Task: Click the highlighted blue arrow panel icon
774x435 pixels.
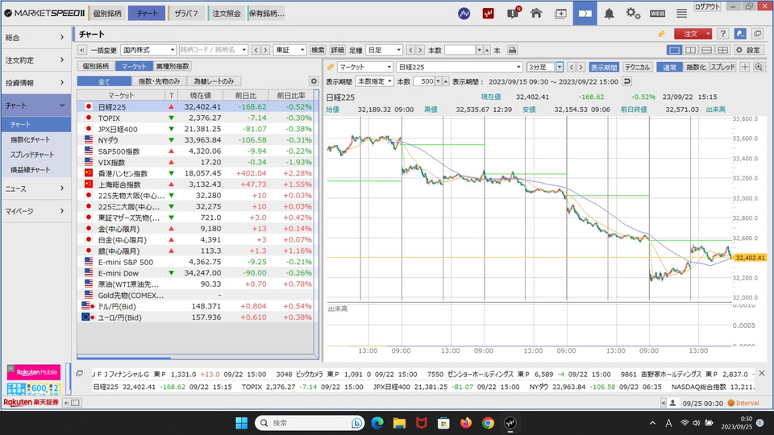Action: pyautogui.click(x=585, y=14)
